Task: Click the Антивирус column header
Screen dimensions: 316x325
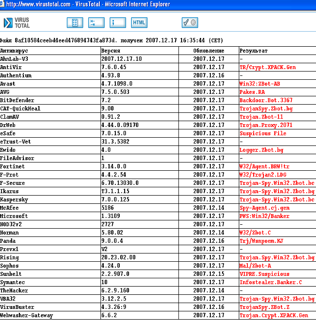Action: pyautogui.click(x=14, y=51)
